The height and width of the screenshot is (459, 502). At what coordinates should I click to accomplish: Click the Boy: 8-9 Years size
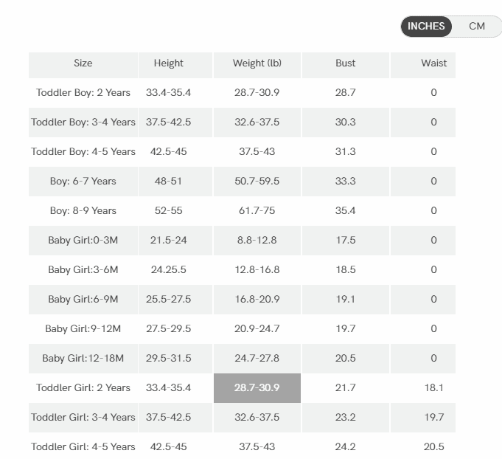(x=83, y=211)
